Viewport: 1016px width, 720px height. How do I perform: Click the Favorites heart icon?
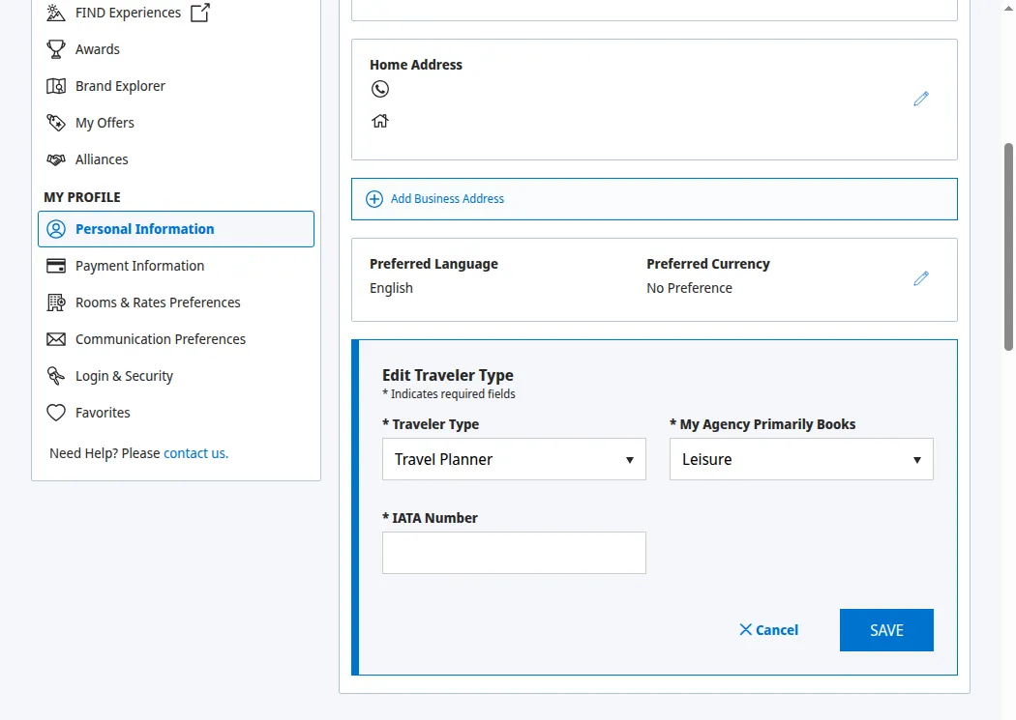click(x=56, y=413)
